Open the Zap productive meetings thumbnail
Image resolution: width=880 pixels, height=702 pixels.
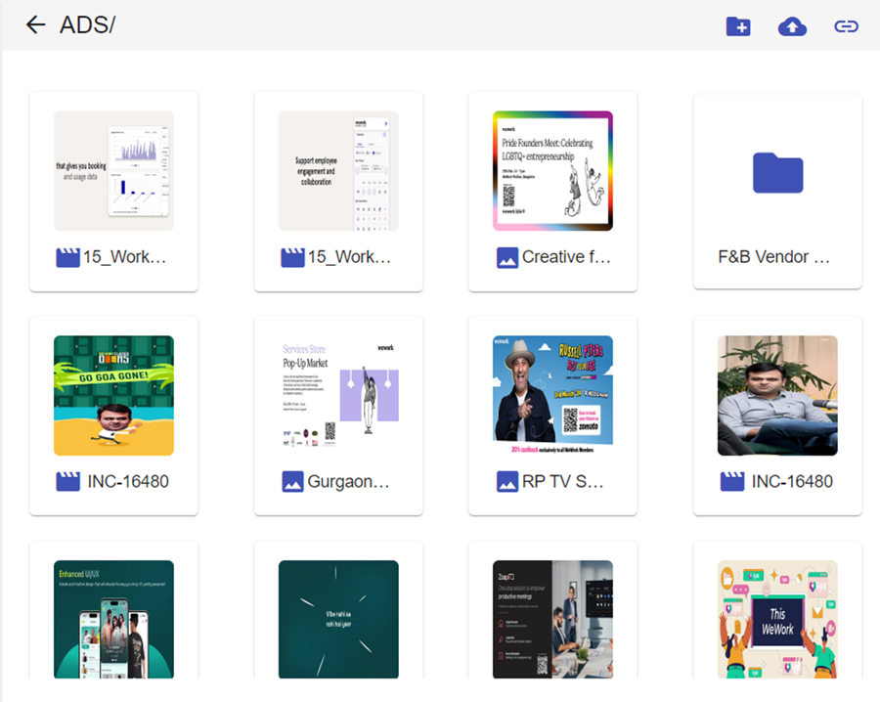point(552,618)
